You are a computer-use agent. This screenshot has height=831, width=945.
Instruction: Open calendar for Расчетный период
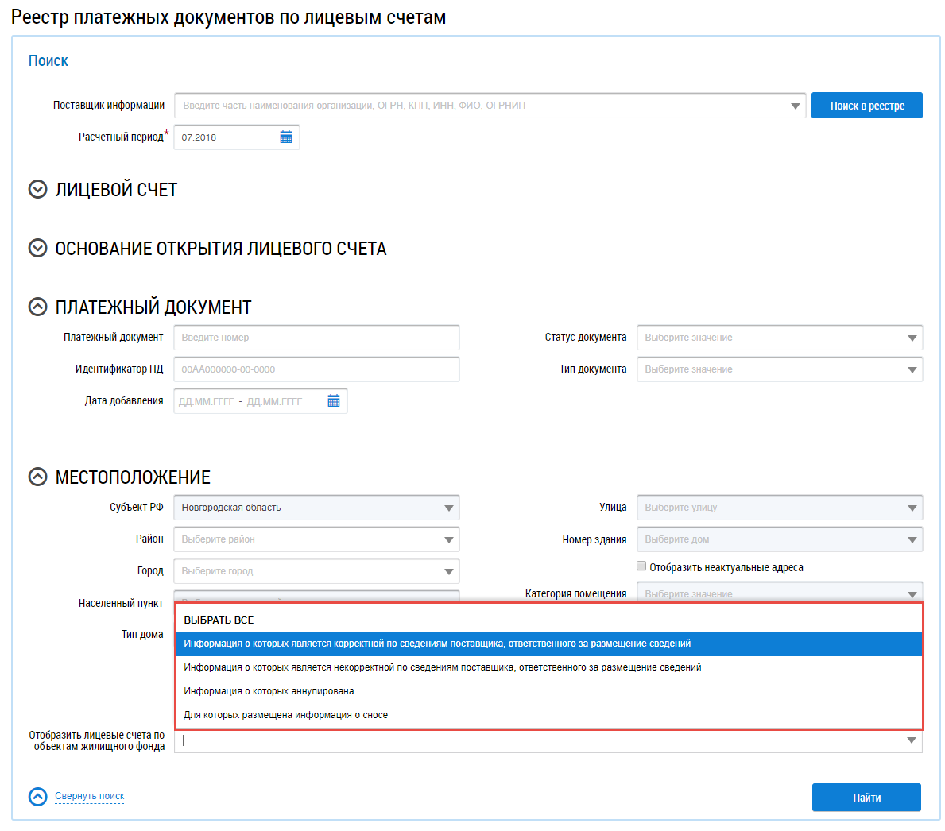[286, 137]
